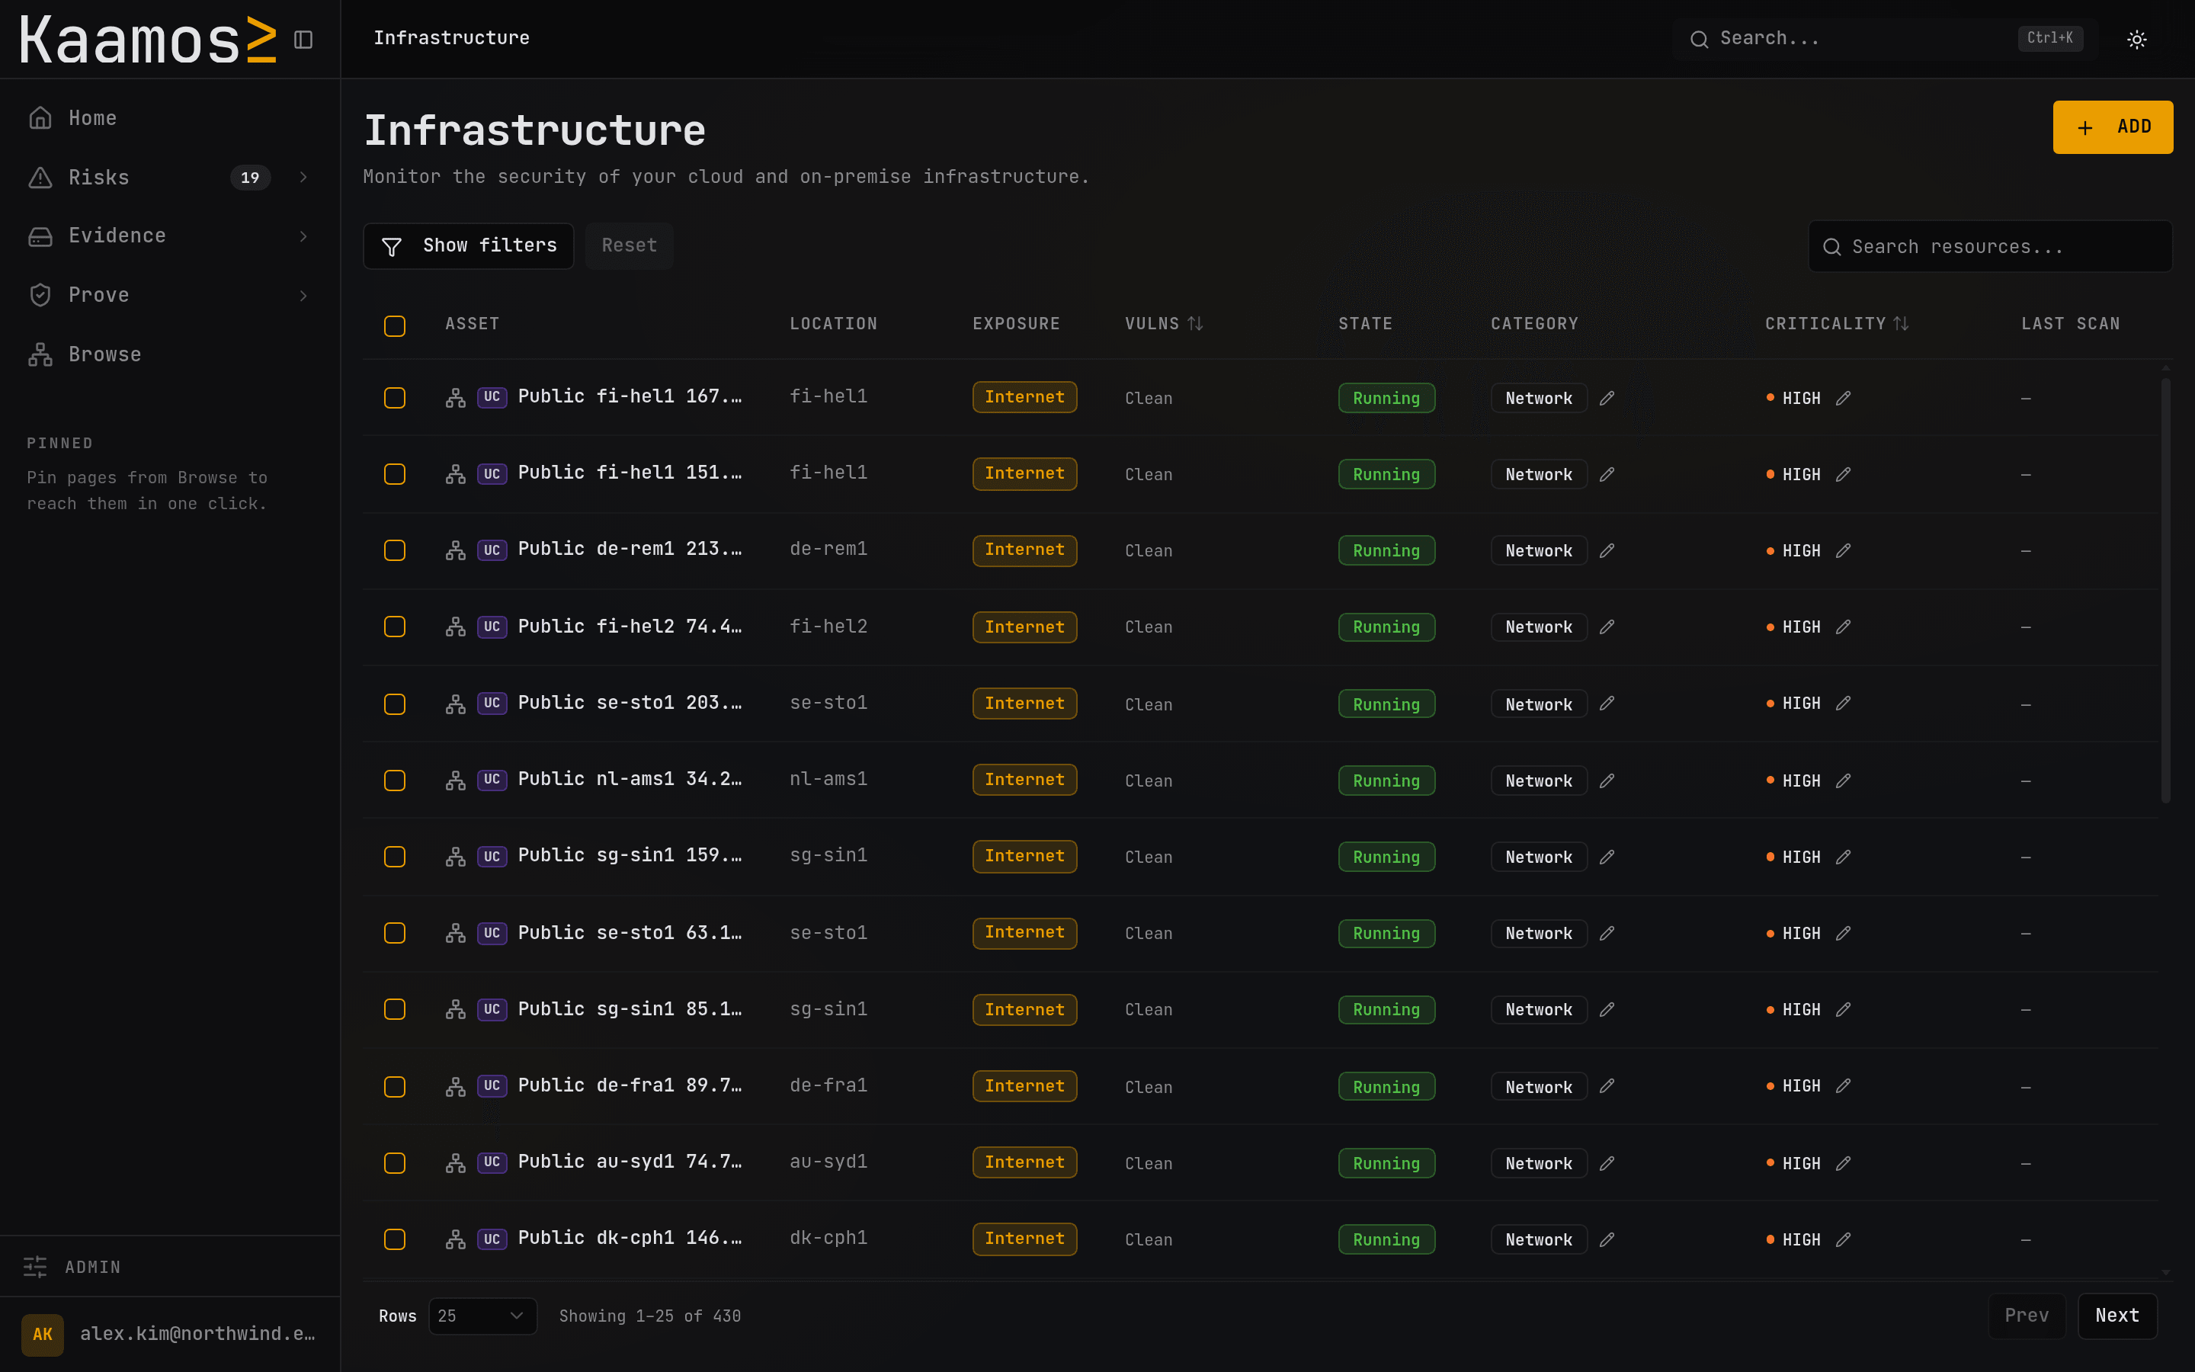Screen dimensions: 2195x1372
Task: Edit category for Public se-sto1 63.1 row
Action: coord(1607,933)
